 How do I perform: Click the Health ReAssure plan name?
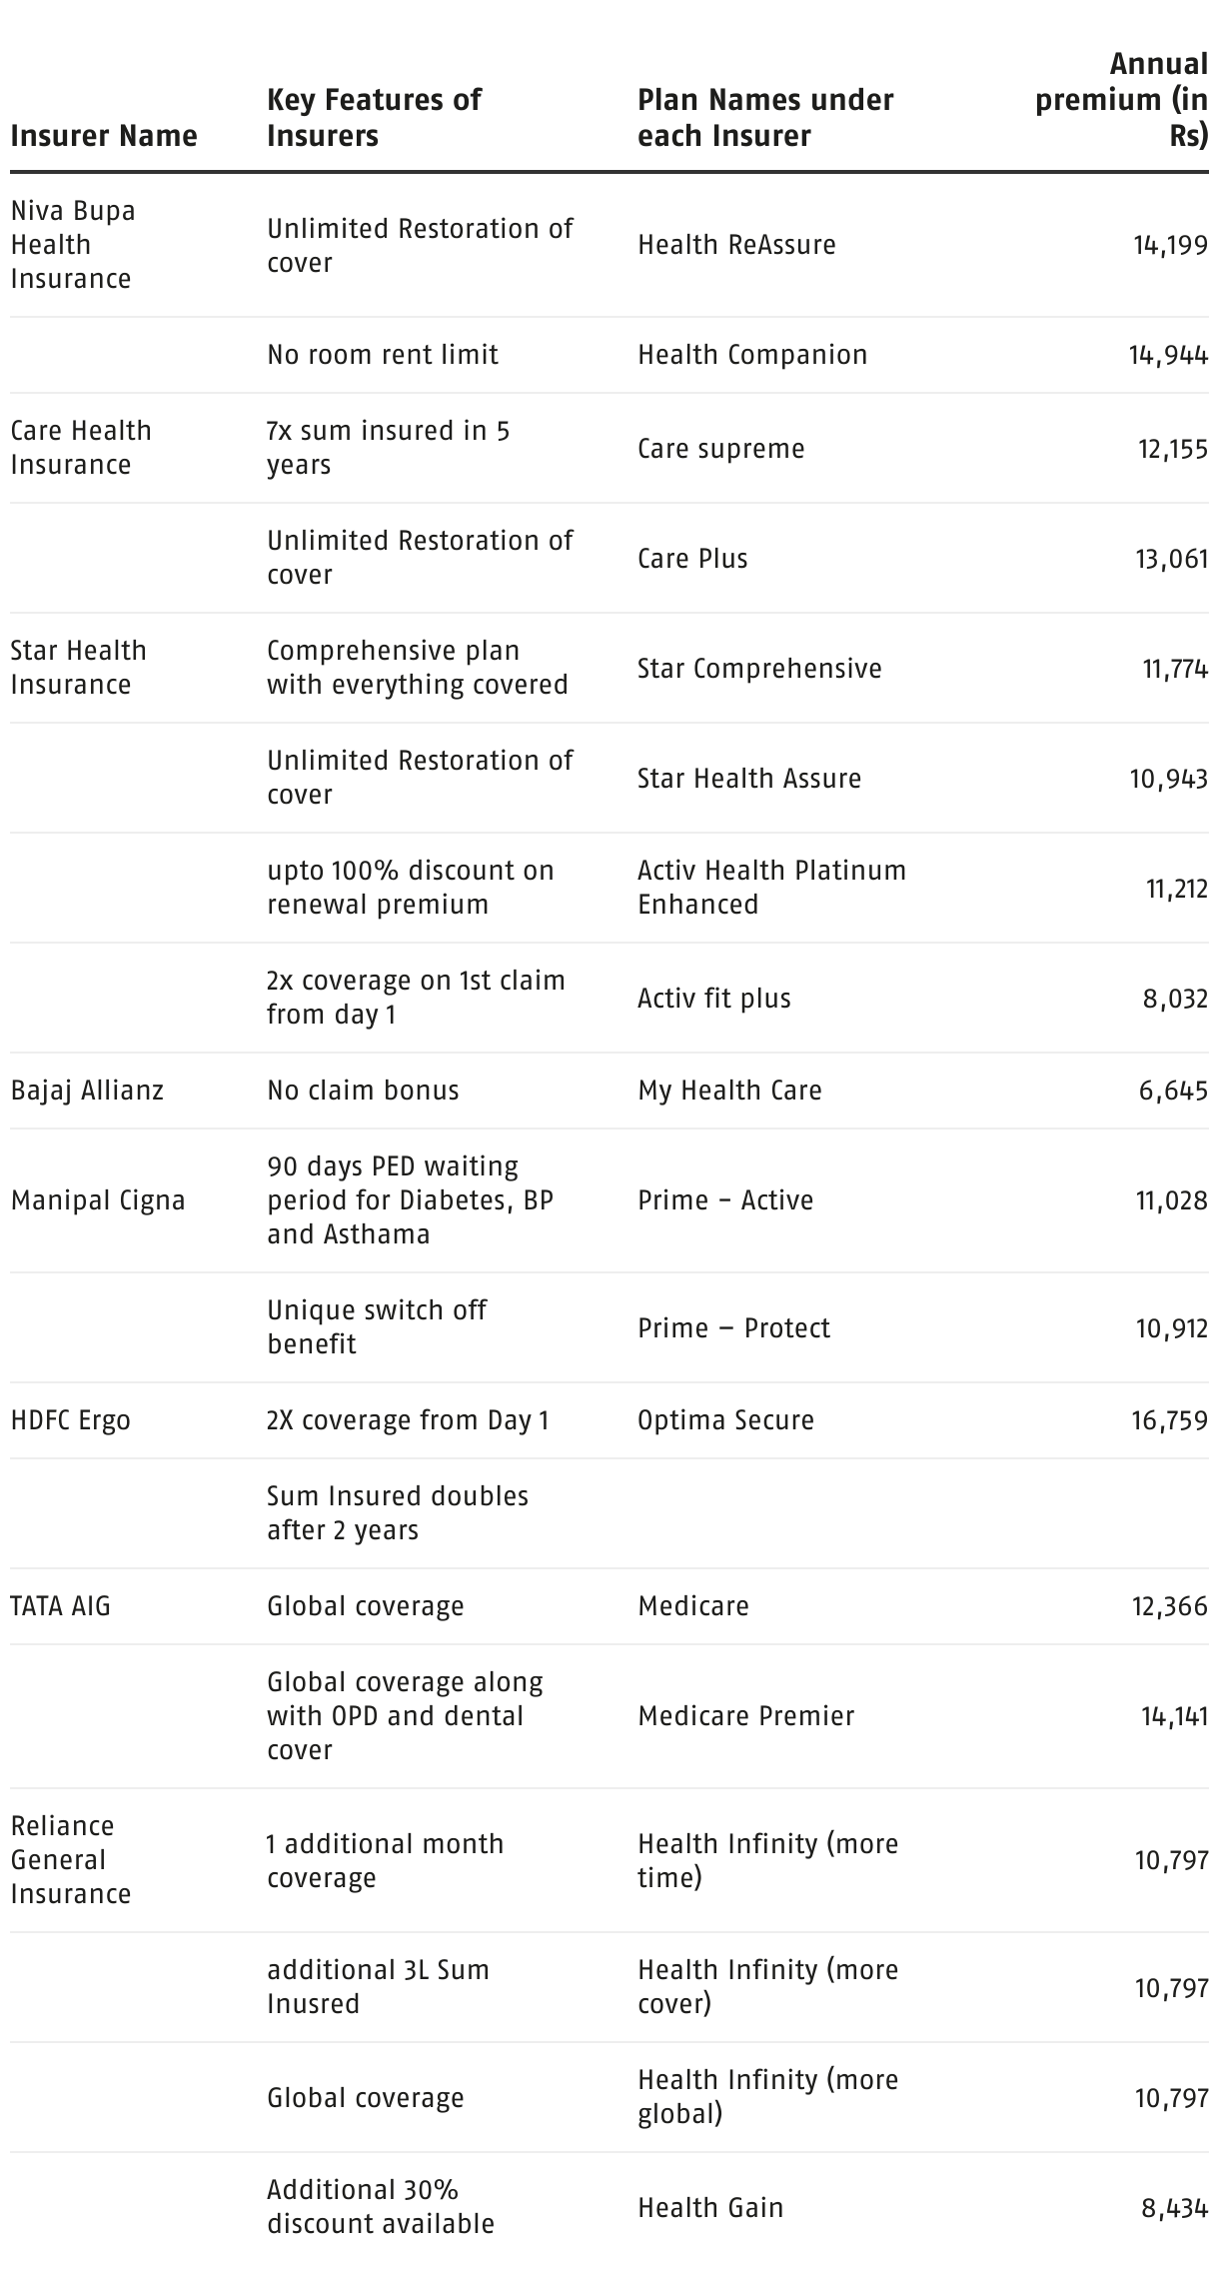[x=736, y=245]
